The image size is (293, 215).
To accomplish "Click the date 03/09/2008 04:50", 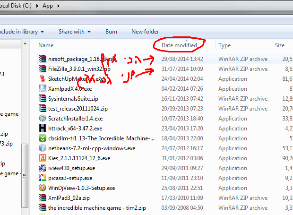I will [182, 208].
